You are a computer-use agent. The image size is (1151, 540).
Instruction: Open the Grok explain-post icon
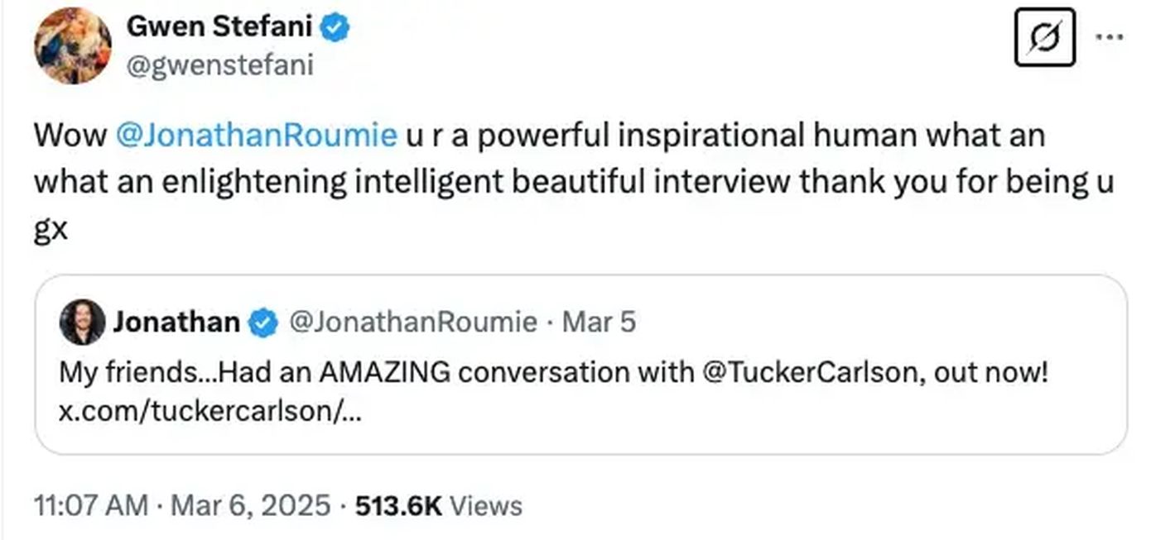[x=1044, y=38]
